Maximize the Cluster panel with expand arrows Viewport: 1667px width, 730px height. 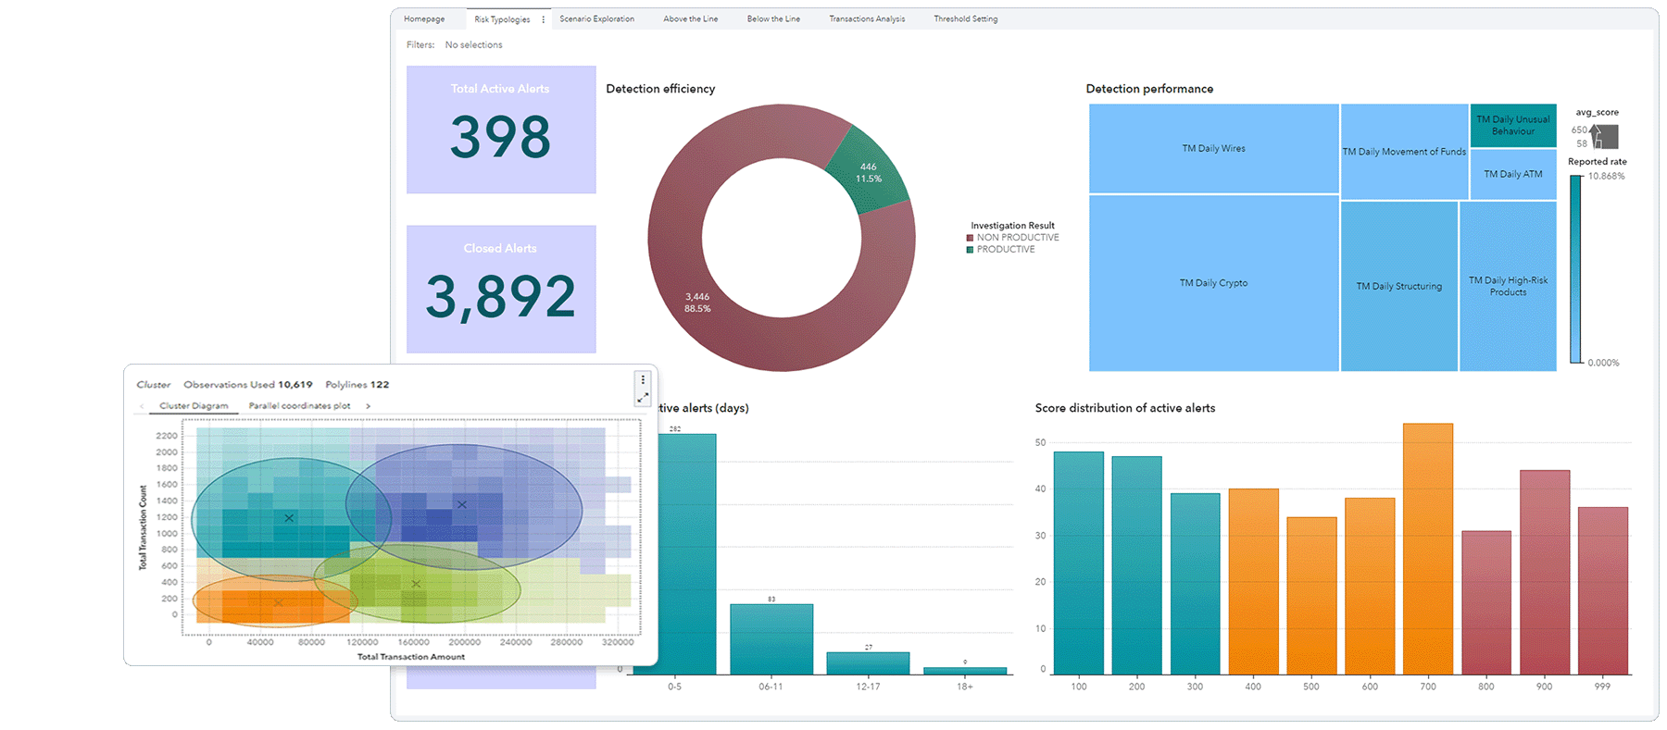643,398
